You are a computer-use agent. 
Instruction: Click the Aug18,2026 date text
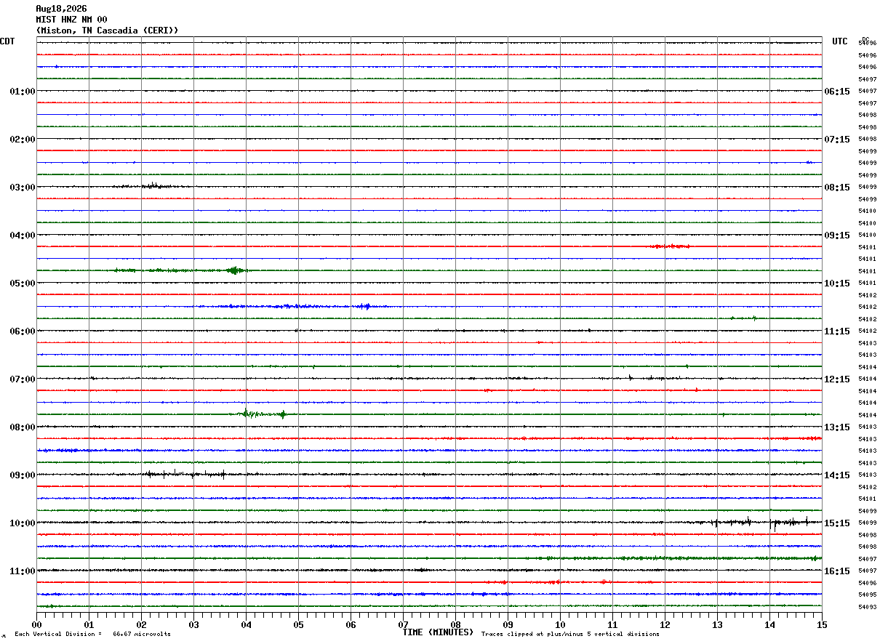61,9
